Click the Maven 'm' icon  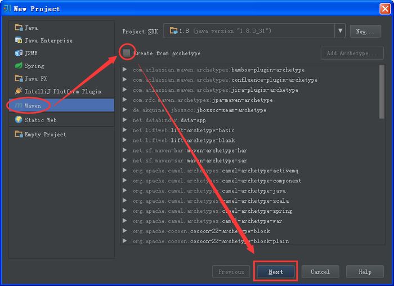[x=19, y=105]
